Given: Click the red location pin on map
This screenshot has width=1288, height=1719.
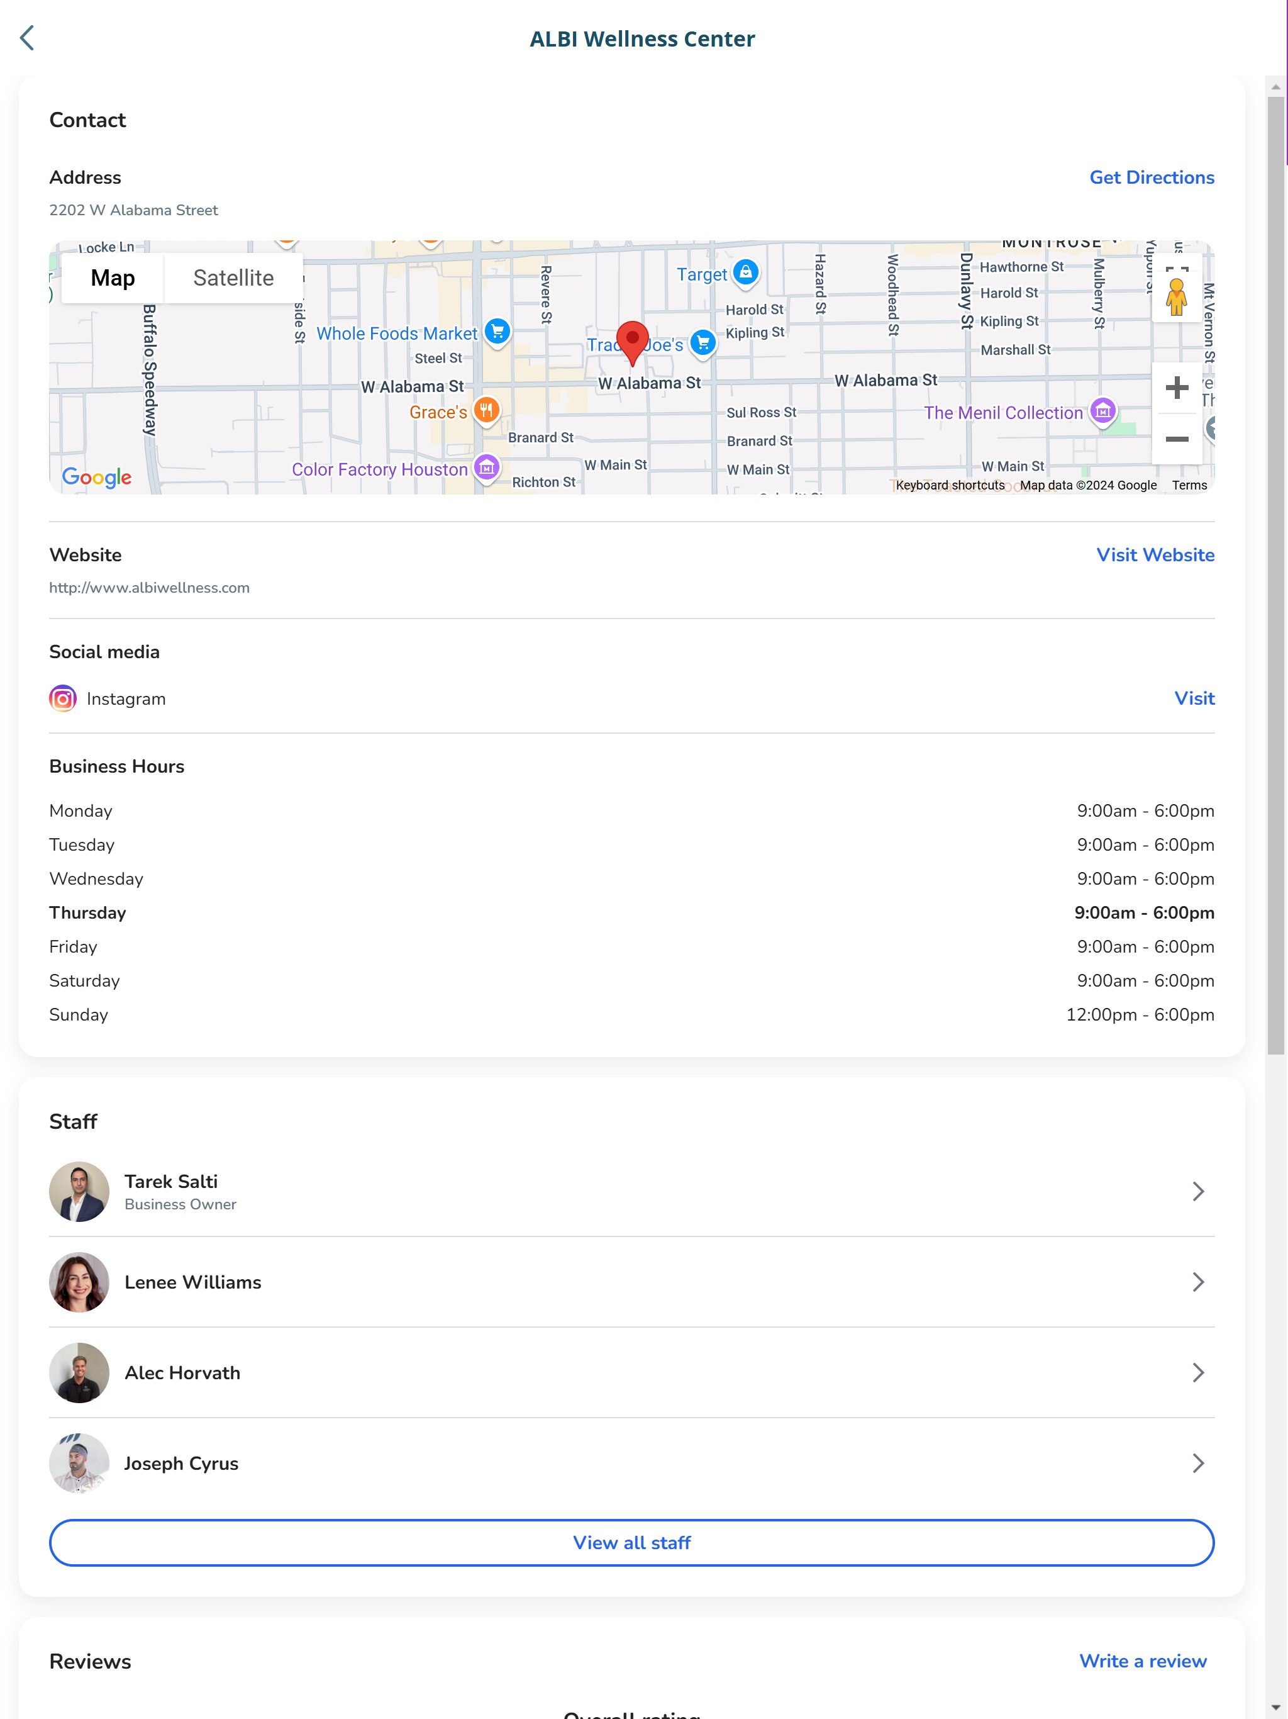Looking at the screenshot, I should coord(632,341).
